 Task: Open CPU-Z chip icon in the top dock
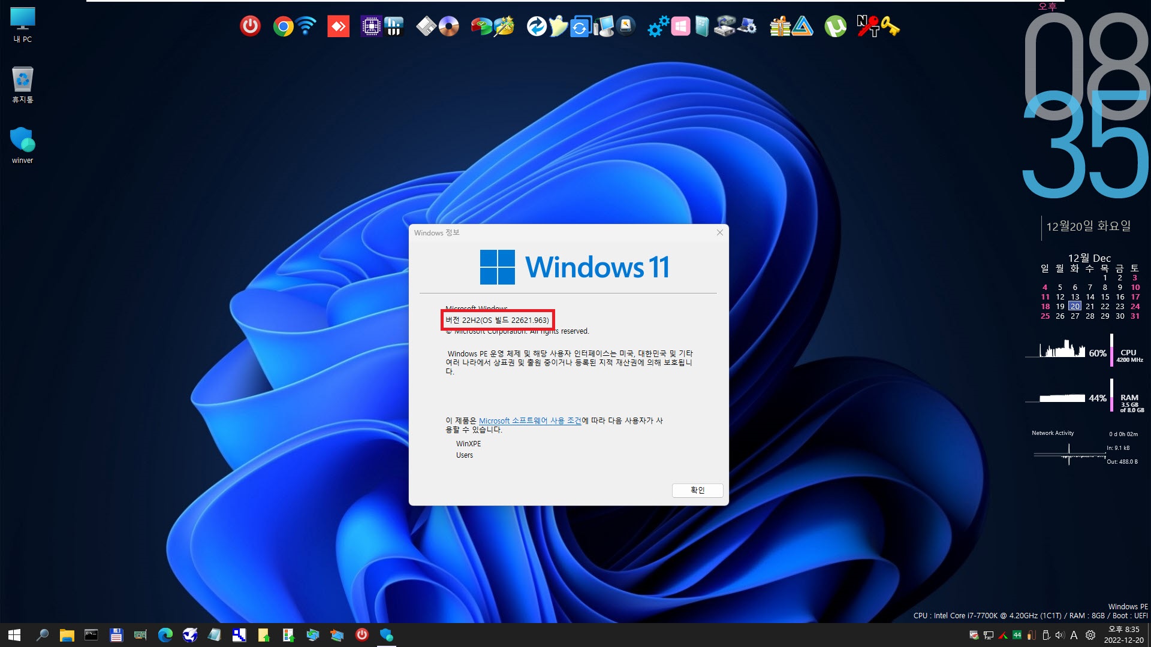click(x=371, y=26)
